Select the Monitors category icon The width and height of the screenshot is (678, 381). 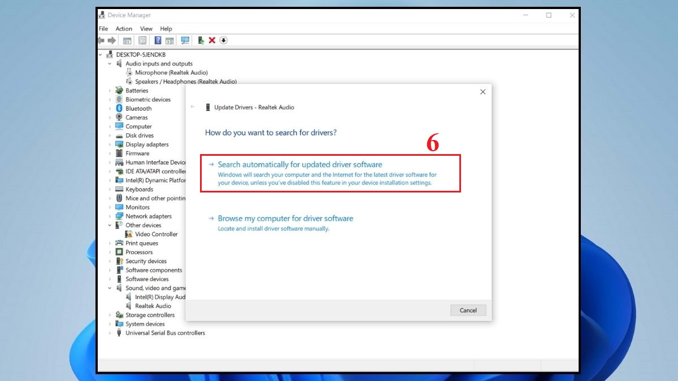pos(119,207)
